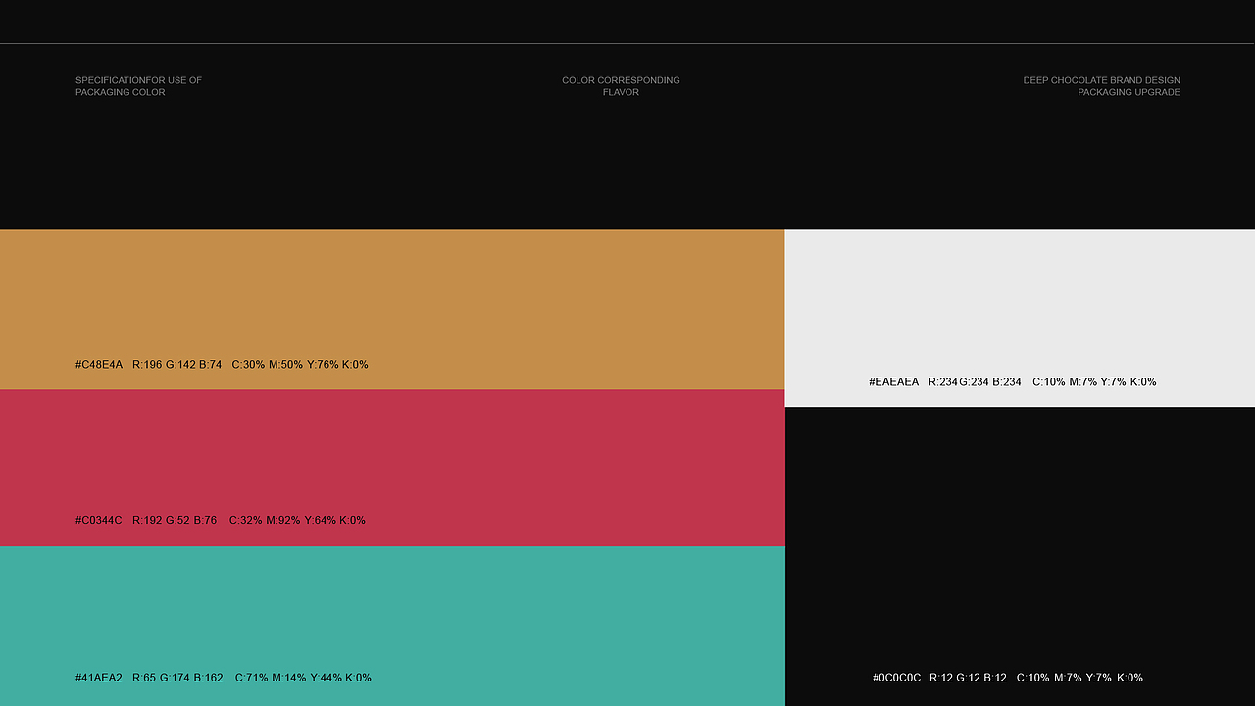Click the 'R:196 G:142 B:74' RGB values
This screenshot has width=1255, height=706.
(177, 365)
